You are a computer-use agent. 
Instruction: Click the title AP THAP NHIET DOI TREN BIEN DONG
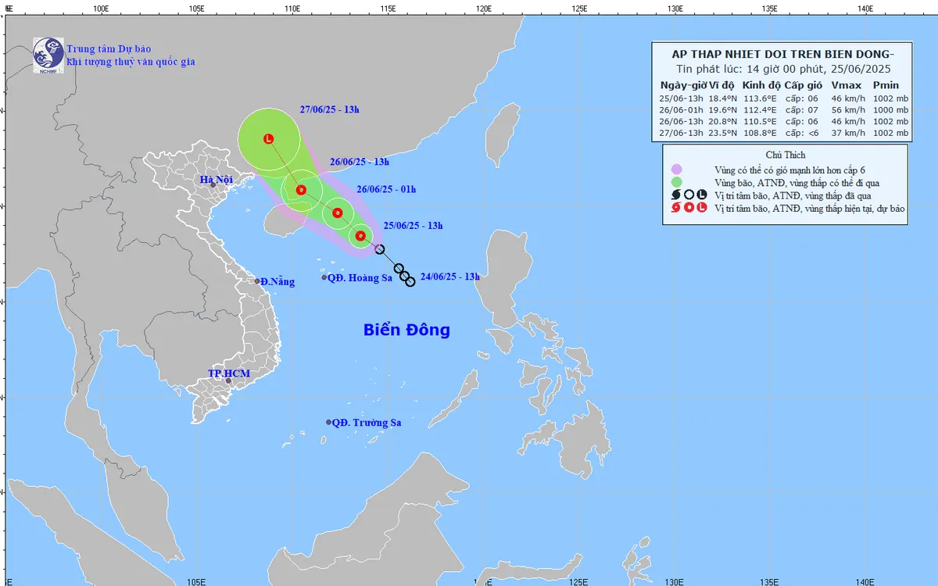pos(784,54)
